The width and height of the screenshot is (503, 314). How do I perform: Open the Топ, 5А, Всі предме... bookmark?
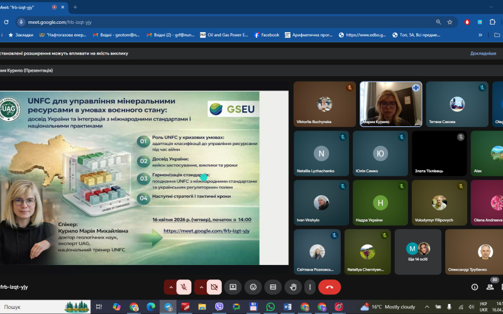(x=416, y=35)
